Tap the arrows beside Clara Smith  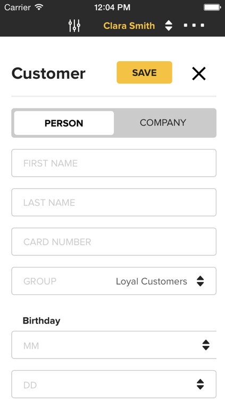click(169, 26)
